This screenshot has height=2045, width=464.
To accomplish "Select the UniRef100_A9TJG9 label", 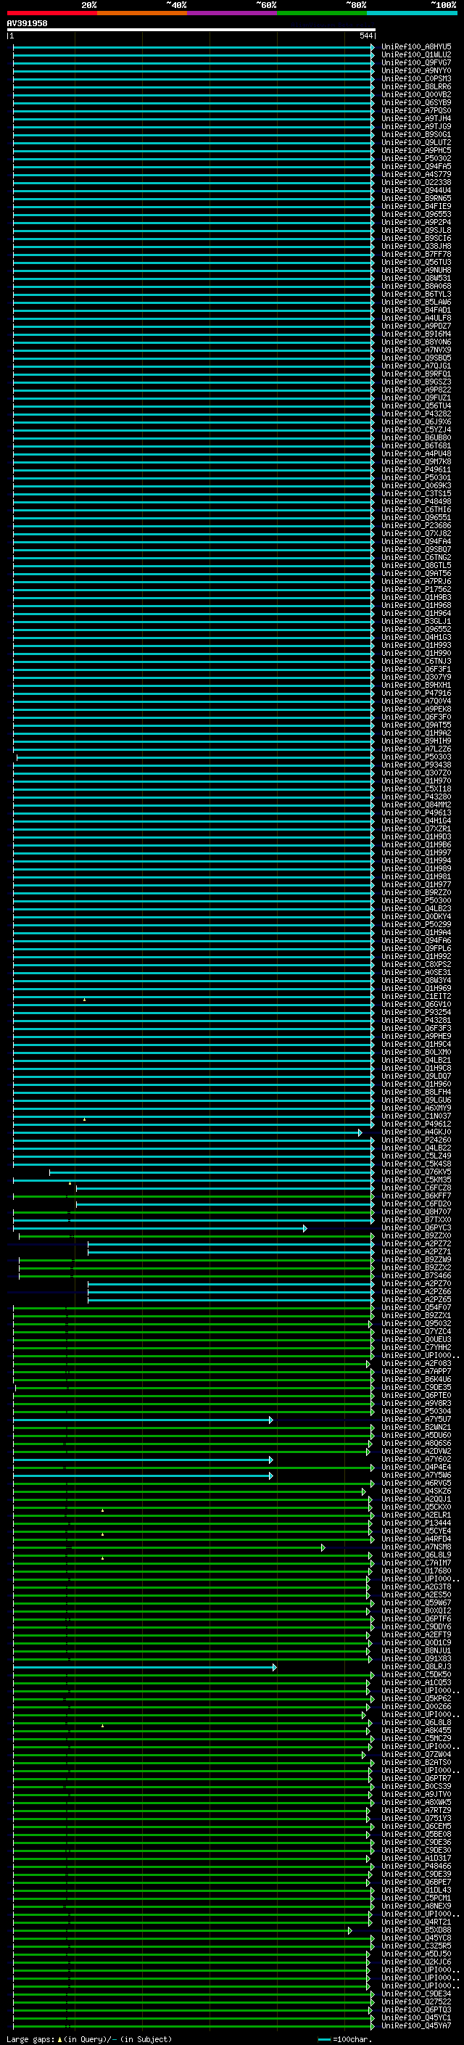I will click(x=415, y=126).
